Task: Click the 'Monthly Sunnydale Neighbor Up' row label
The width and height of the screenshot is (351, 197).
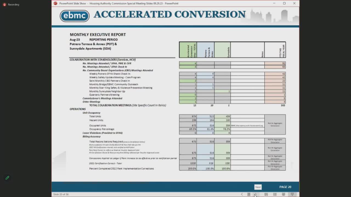Action: point(107,91)
